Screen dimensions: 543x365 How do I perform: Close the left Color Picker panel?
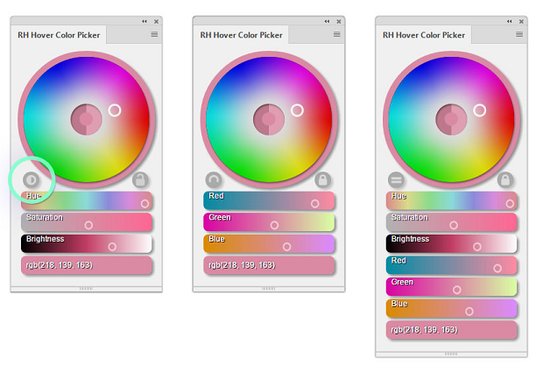(157, 22)
